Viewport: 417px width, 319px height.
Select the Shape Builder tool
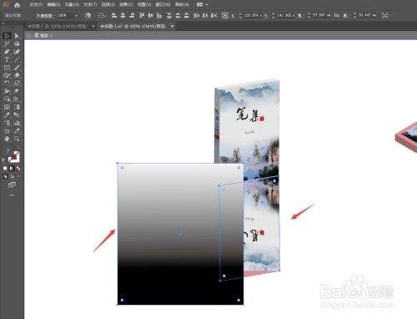pos(7,99)
